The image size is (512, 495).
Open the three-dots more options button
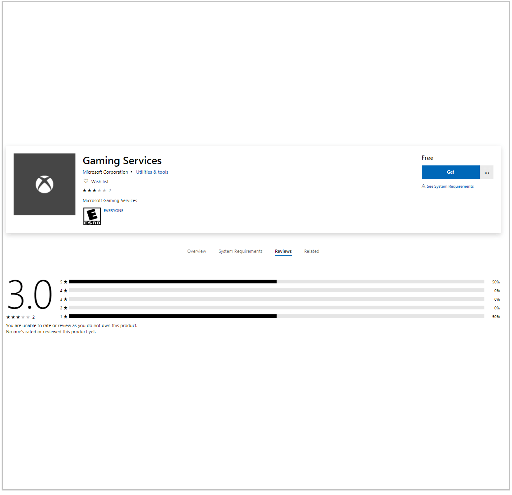[x=487, y=172]
